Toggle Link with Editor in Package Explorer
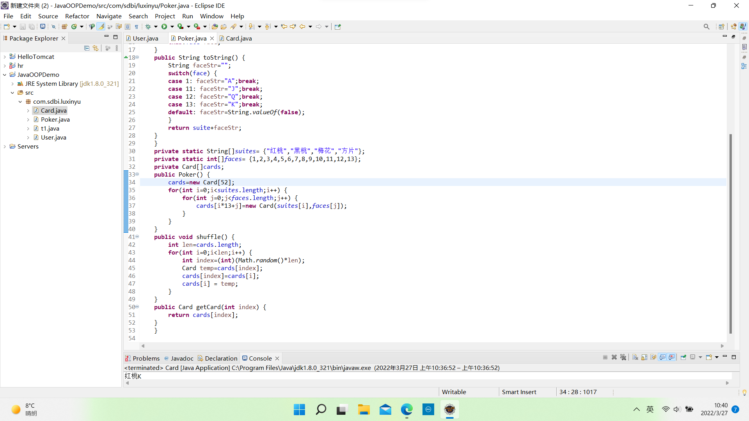This screenshot has width=749, height=421. coord(96,48)
